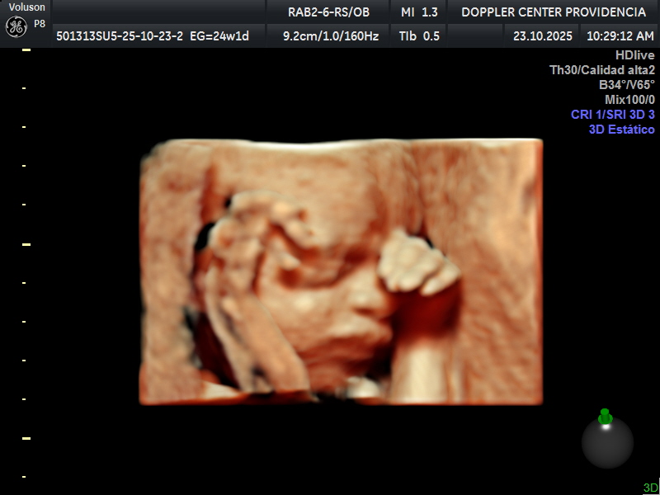Click the green light source marker
Viewport: 660px width, 495px height.
click(x=605, y=417)
